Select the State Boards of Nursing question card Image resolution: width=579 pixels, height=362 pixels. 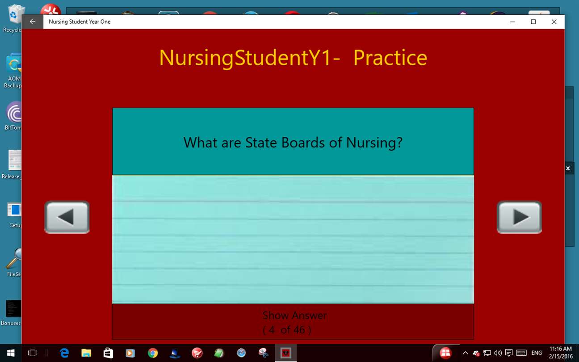(293, 142)
